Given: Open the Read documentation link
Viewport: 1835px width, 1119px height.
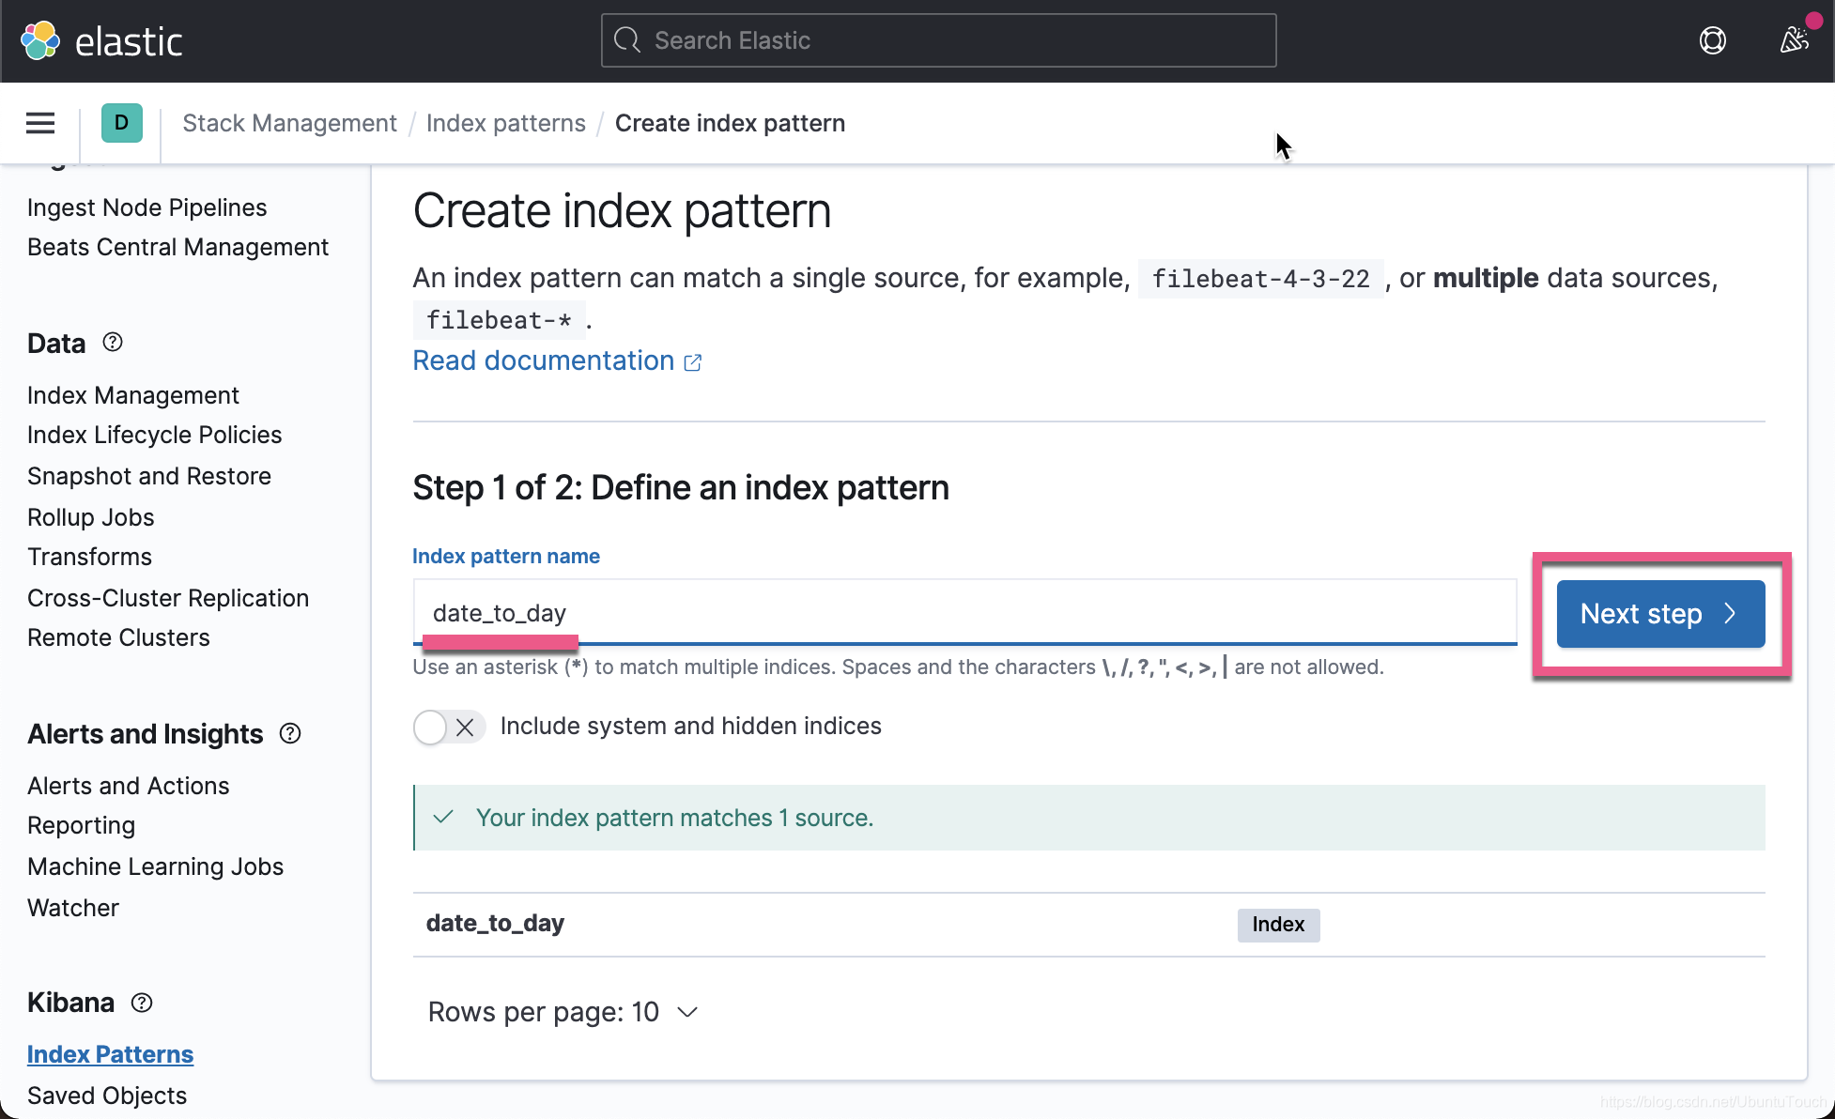Looking at the screenshot, I should point(543,360).
